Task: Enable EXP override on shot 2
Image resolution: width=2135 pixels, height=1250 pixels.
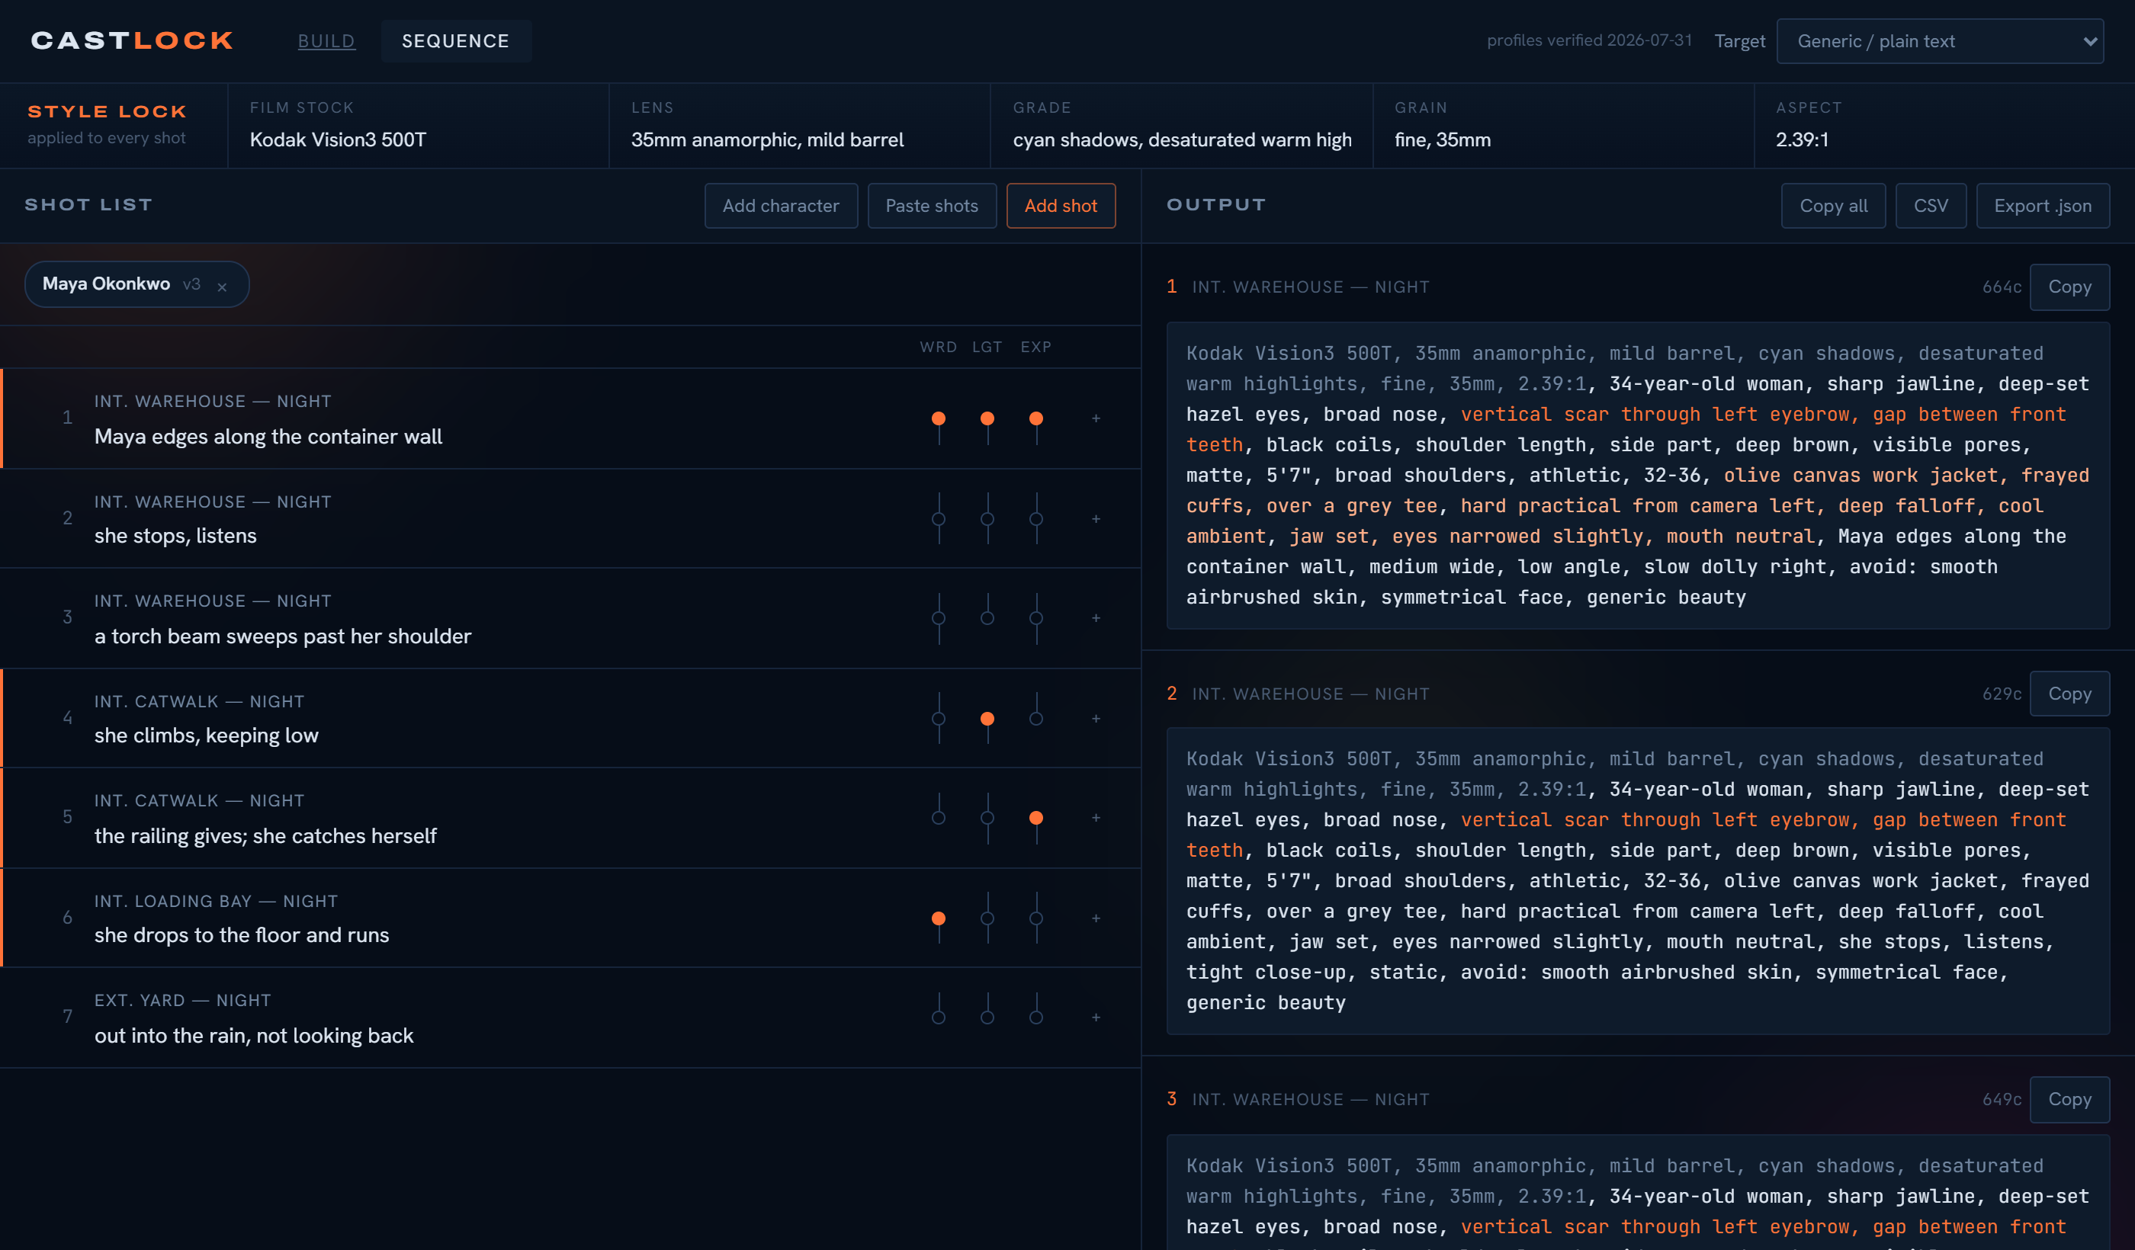Action: click(x=1036, y=518)
